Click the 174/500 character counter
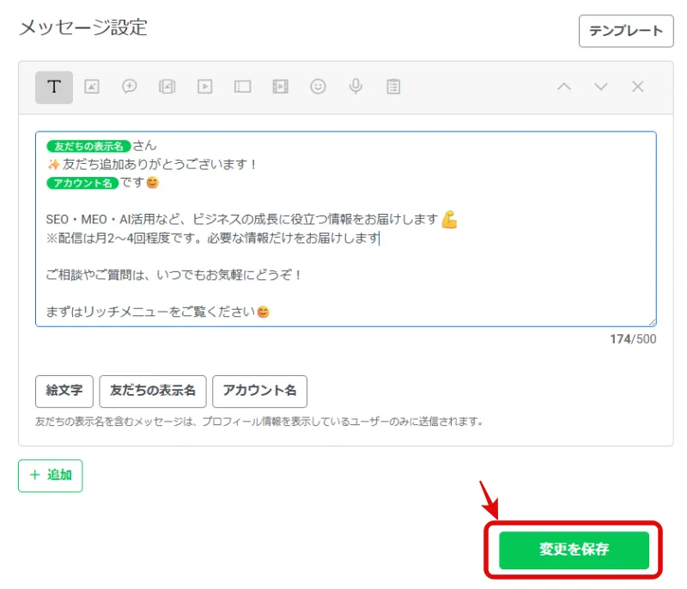The image size is (687, 589). click(633, 339)
